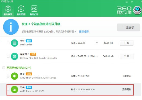Open the 驱动管理 refresh icon tab
This screenshot has width=142, height=100.
(x=21, y=10)
